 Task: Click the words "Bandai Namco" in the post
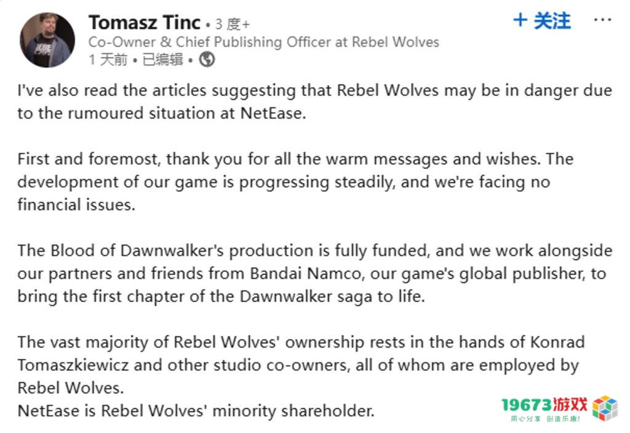pyautogui.click(x=306, y=274)
